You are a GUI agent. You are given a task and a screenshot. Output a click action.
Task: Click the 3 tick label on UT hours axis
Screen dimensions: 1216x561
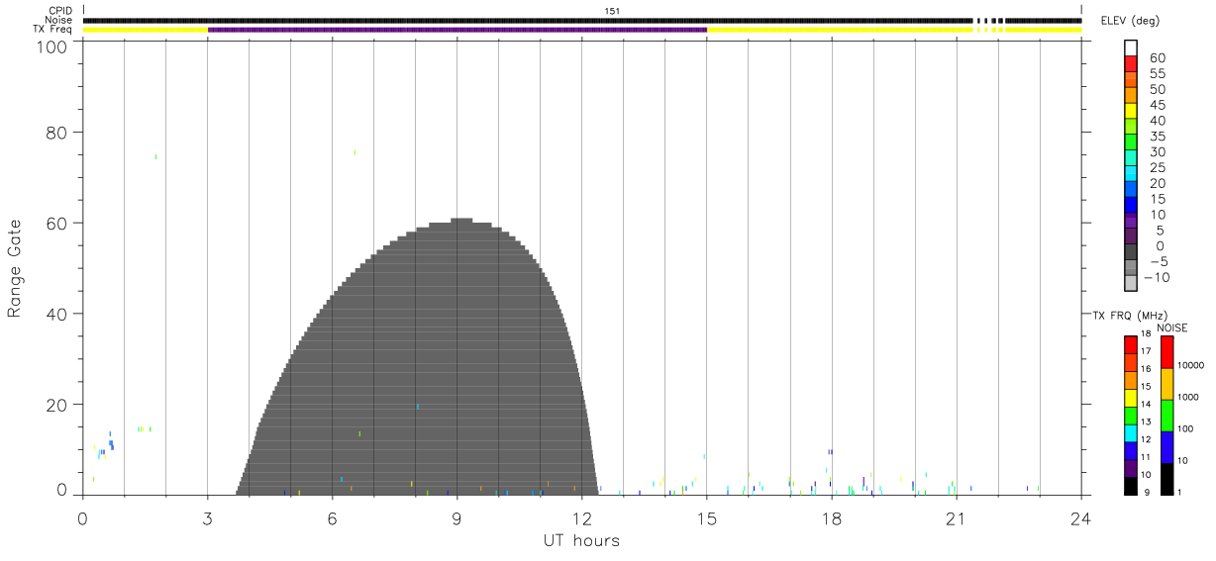208,517
